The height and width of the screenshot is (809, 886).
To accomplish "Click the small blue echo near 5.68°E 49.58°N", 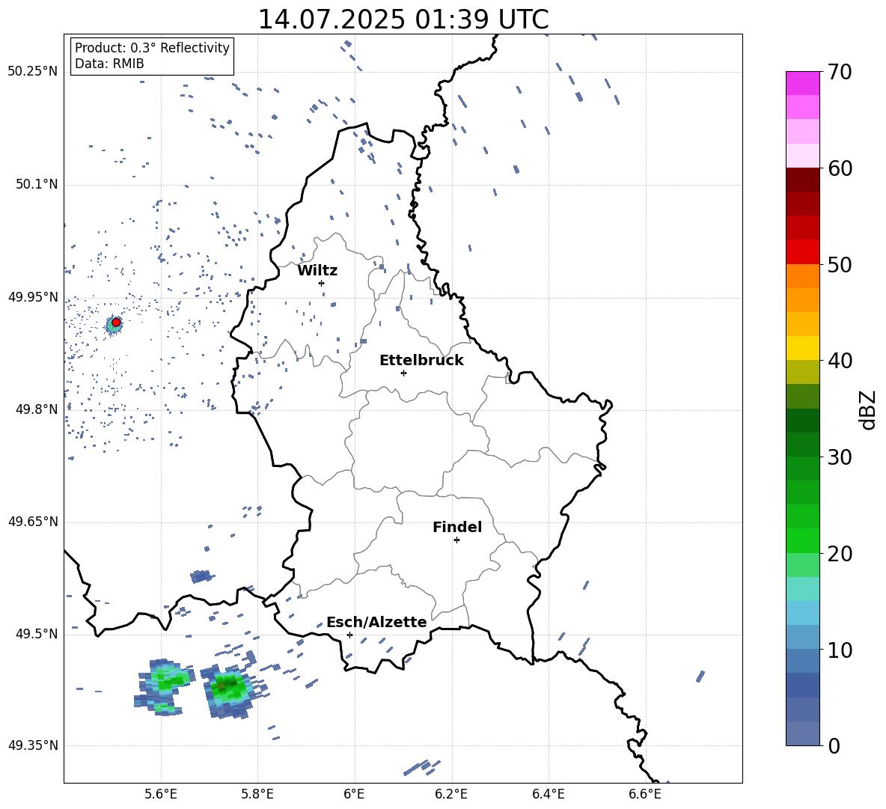I will tap(201, 576).
